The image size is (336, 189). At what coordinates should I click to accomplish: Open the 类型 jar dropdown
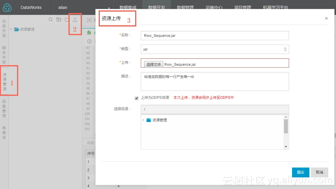pyautogui.click(x=215, y=49)
